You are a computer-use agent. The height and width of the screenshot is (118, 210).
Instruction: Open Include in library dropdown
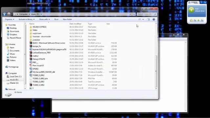27,19
